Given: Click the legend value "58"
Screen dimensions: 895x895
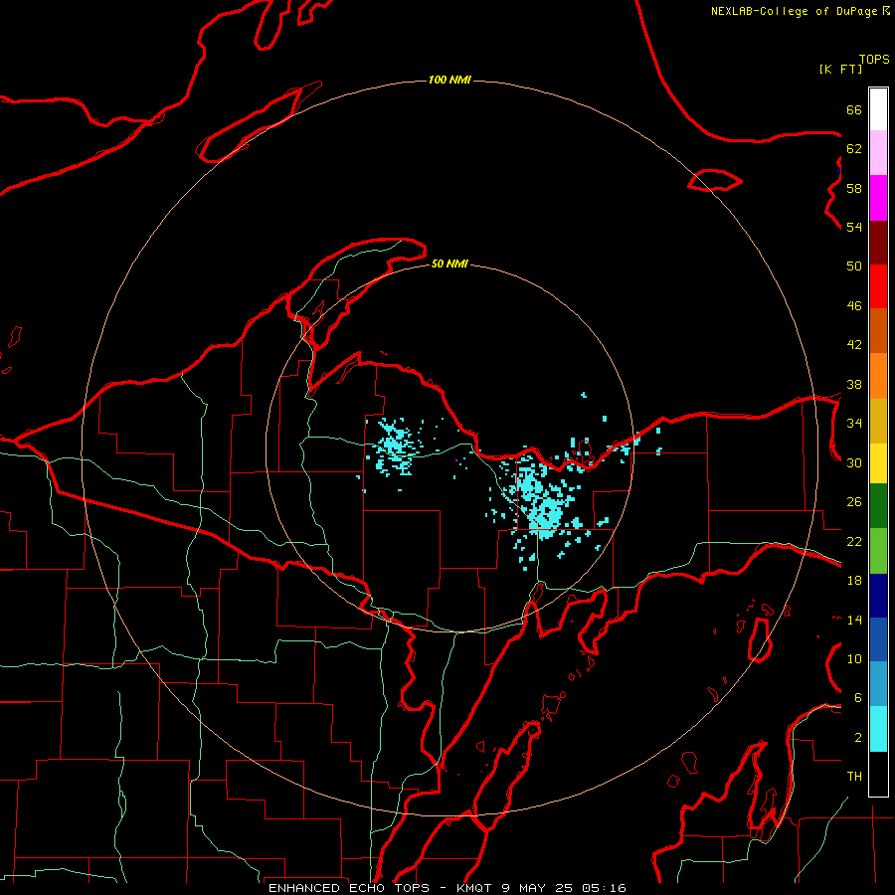Looking at the screenshot, I should pos(854,188).
